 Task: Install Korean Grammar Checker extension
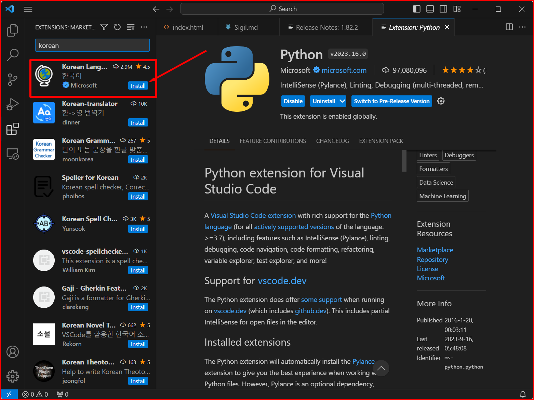point(138,160)
